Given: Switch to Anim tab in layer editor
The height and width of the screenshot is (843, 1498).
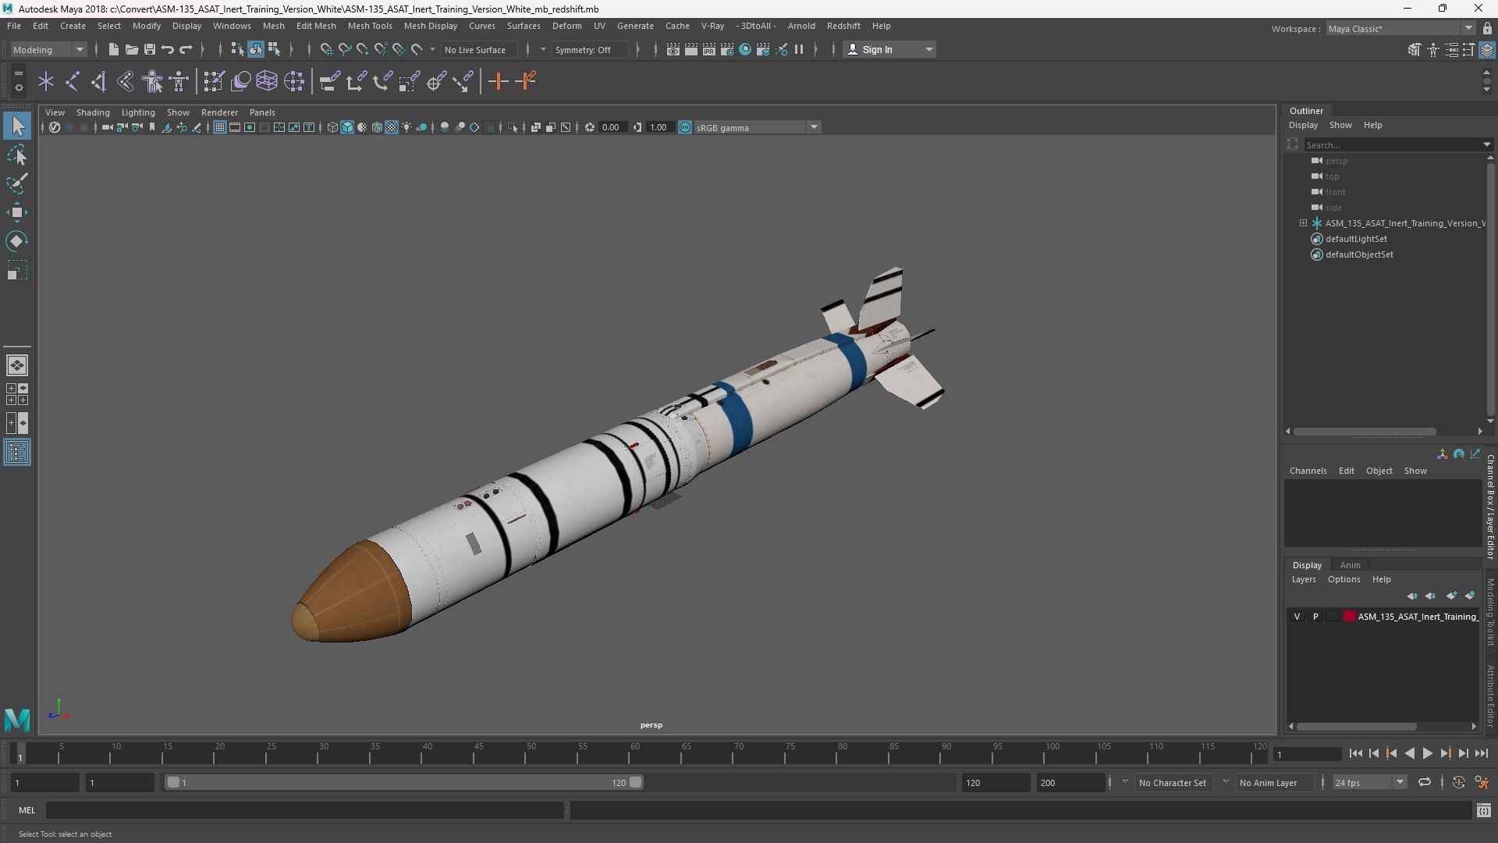Looking at the screenshot, I should [x=1350, y=565].
